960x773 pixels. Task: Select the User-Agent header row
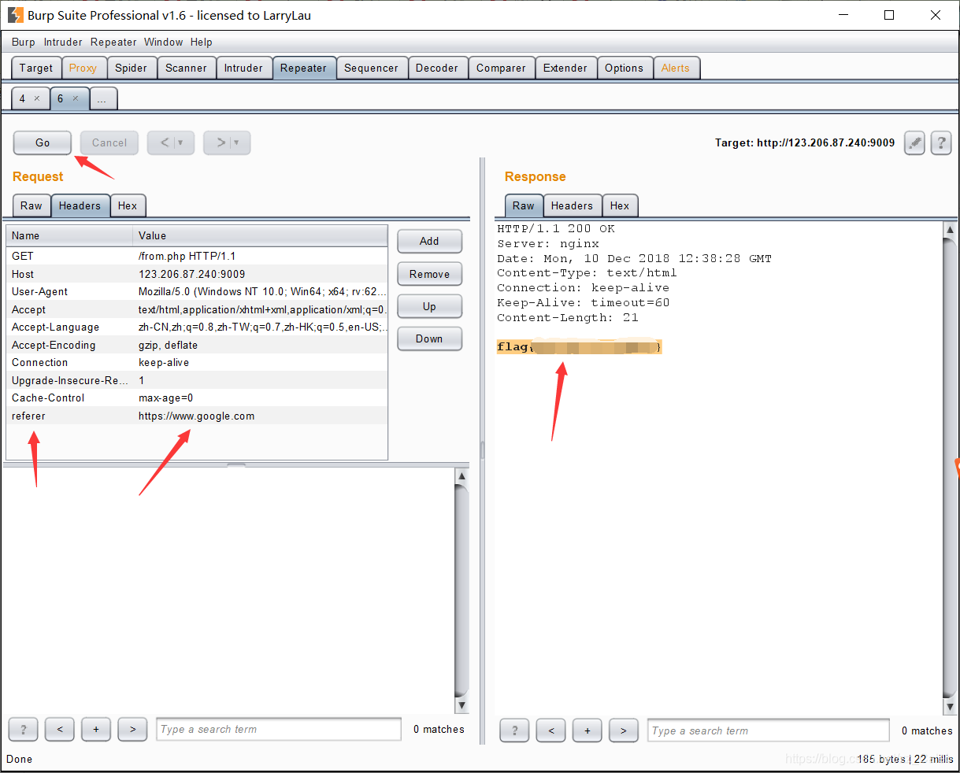tap(197, 291)
